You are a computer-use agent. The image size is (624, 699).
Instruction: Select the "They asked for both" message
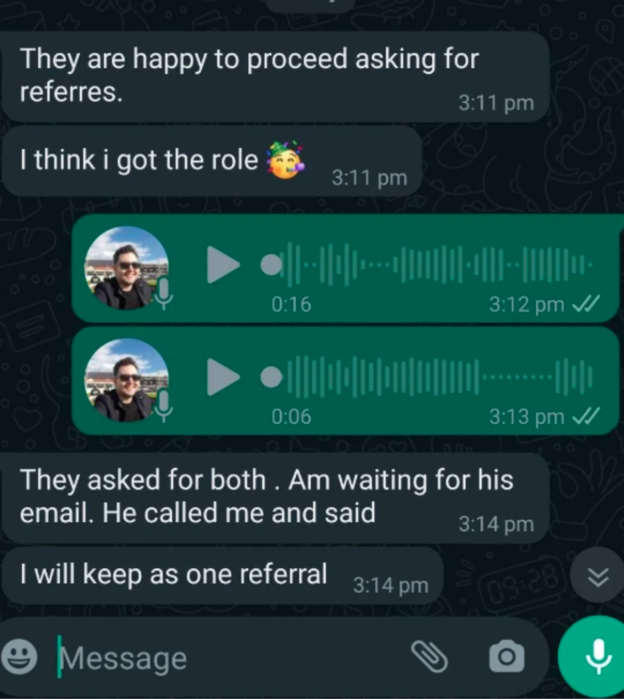coord(275,498)
